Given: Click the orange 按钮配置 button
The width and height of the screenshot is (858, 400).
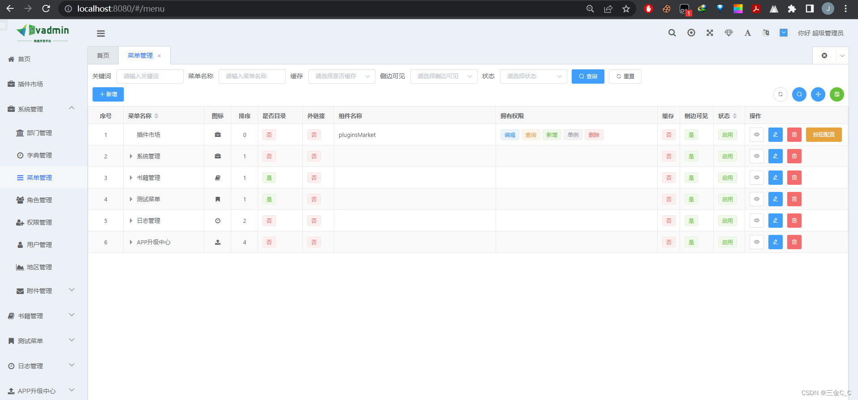Looking at the screenshot, I should [x=824, y=135].
